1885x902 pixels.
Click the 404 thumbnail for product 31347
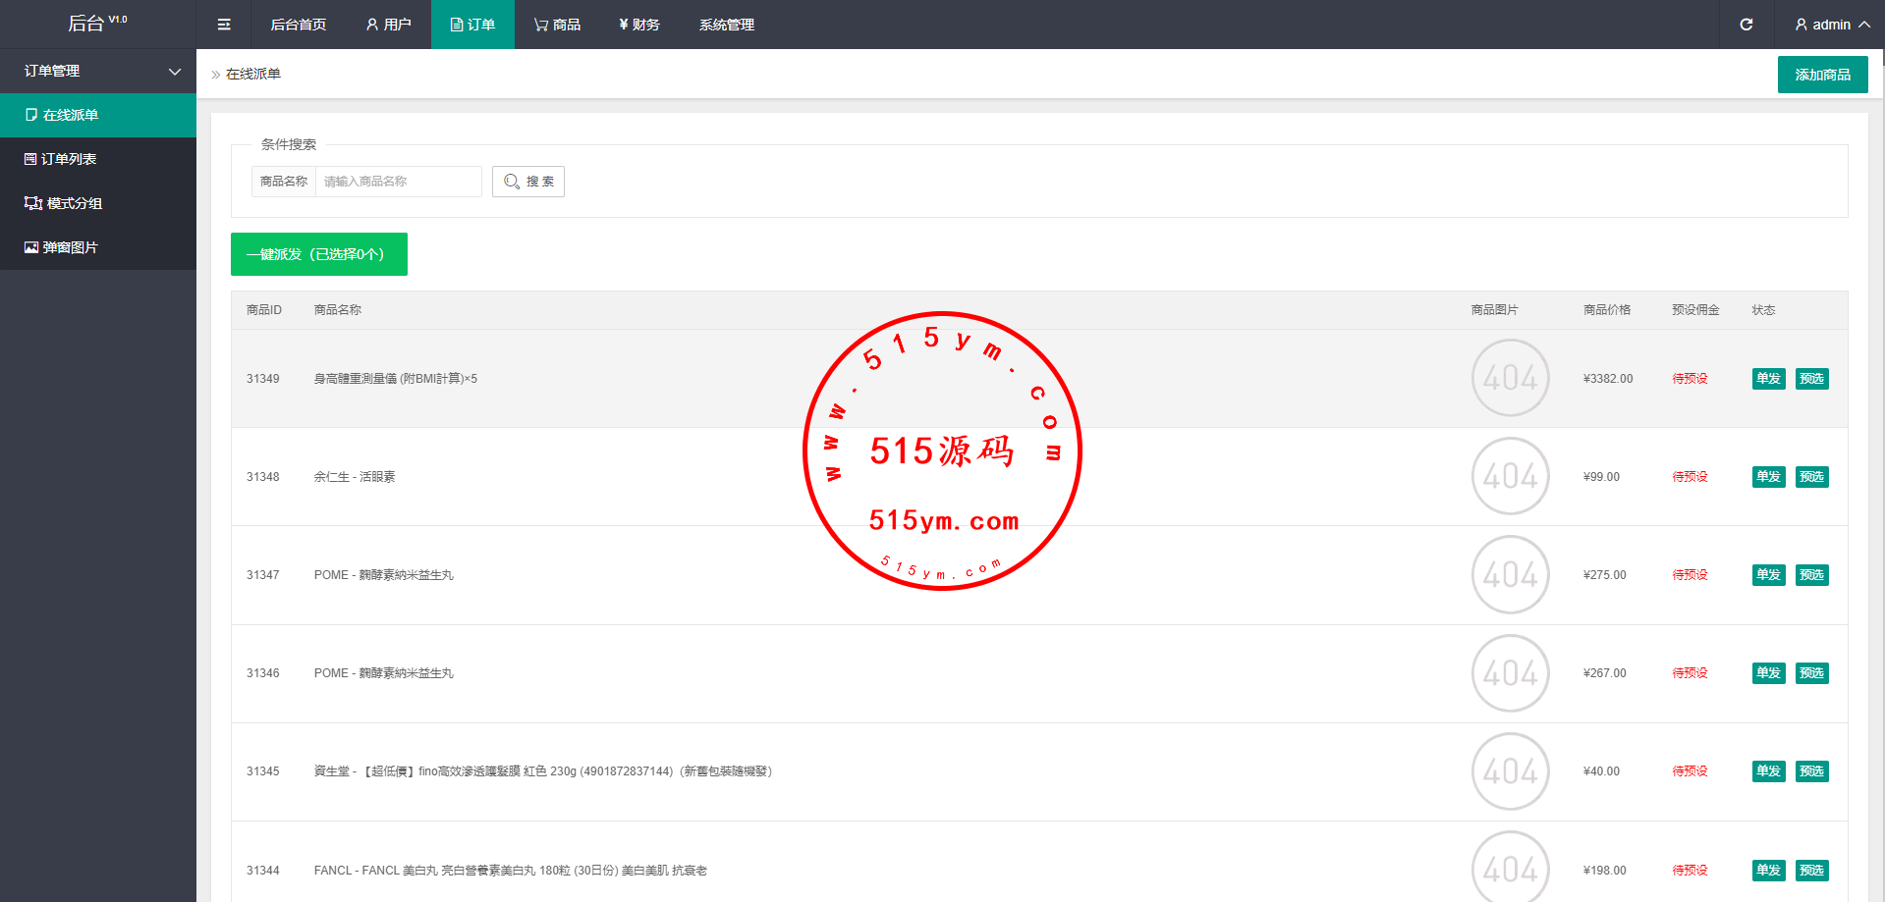[x=1510, y=575]
